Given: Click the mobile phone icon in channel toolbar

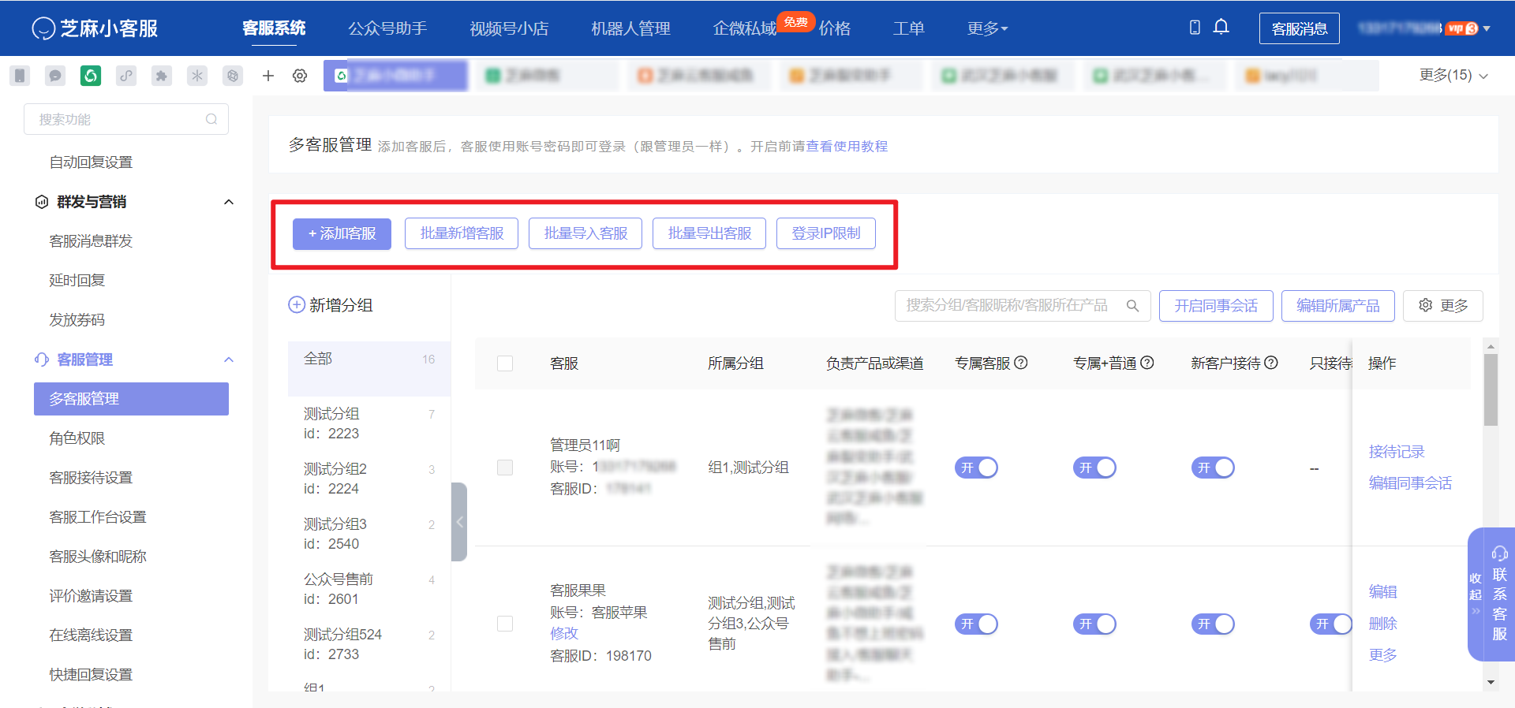Looking at the screenshot, I should (x=20, y=76).
